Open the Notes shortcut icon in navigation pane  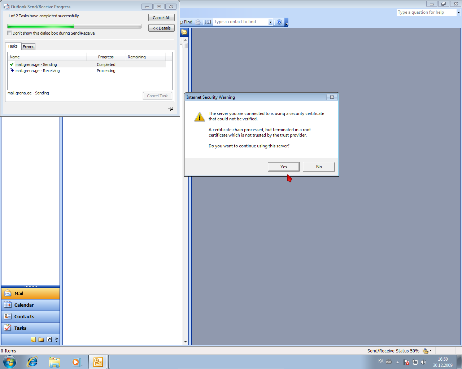pyautogui.click(x=33, y=339)
